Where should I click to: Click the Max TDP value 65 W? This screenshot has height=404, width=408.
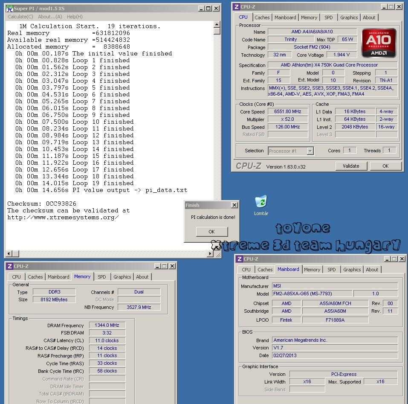click(x=347, y=39)
